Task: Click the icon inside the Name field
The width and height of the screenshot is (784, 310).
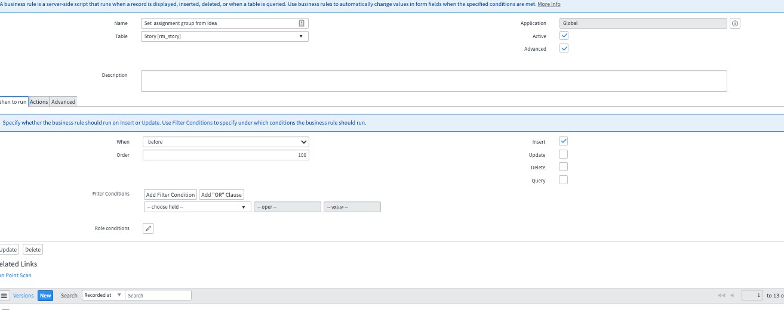Action: (x=302, y=23)
